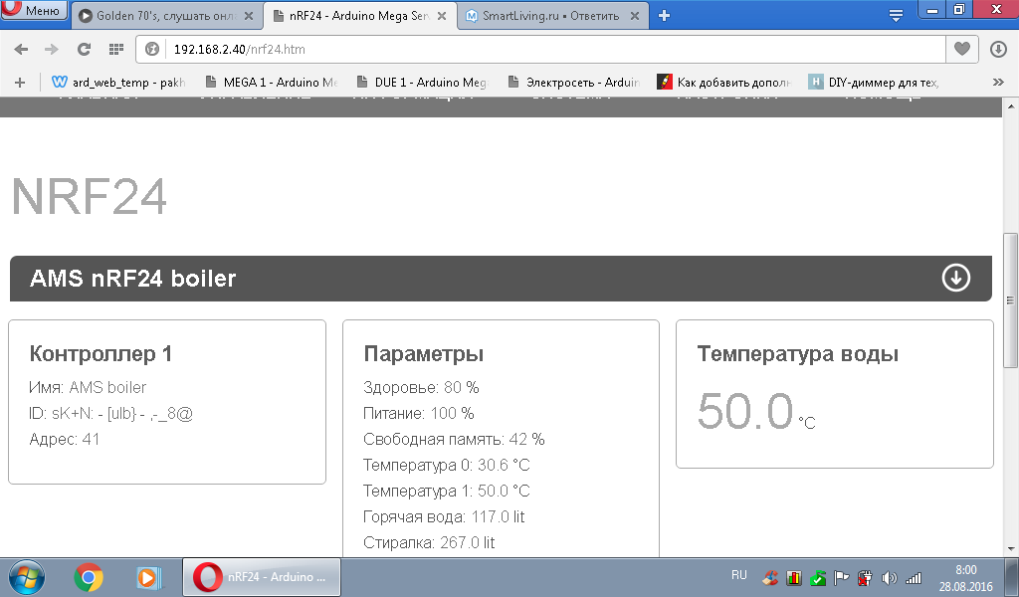Close the nRF24 Arduino Mega tab

(441, 16)
